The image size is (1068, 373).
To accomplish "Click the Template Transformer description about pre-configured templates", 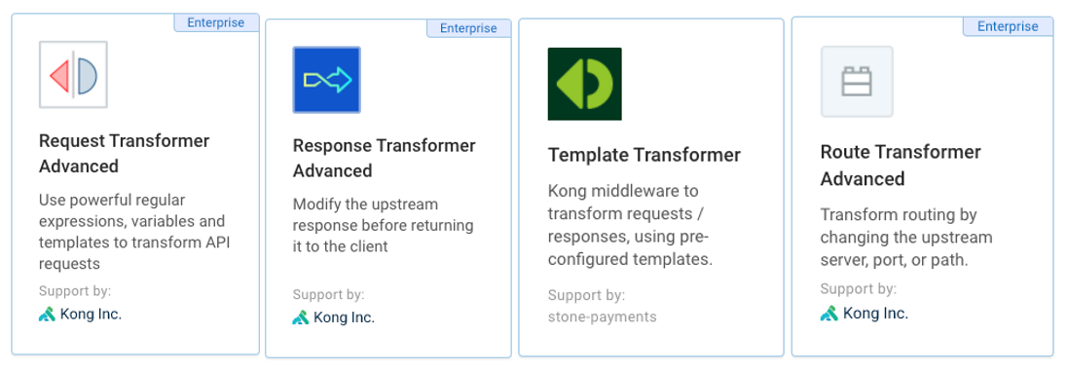I will pyautogui.click(x=630, y=225).
